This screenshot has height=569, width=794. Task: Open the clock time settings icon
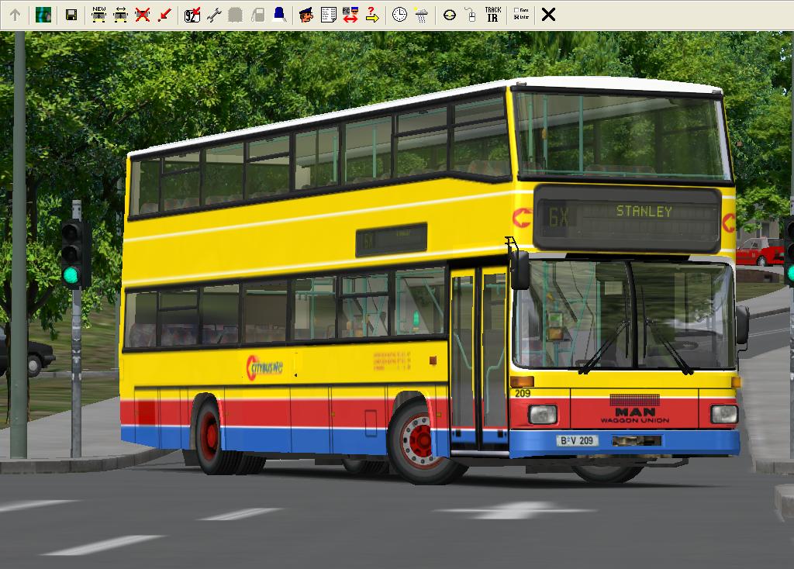coord(399,15)
